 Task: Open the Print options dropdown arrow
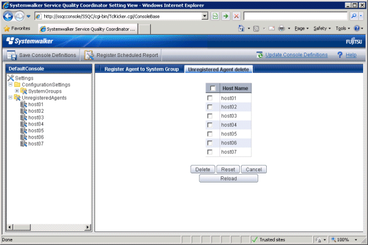[289, 29]
